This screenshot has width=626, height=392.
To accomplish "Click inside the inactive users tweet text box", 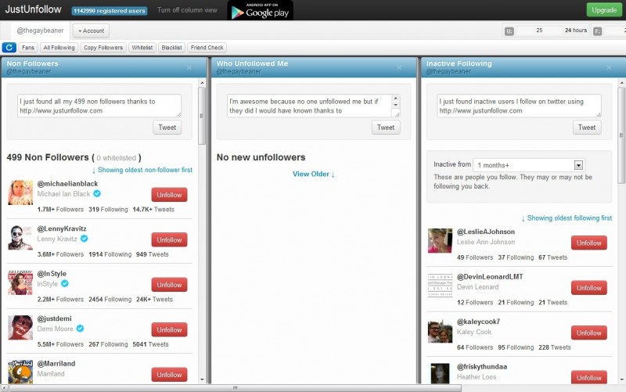I will pyautogui.click(x=519, y=106).
